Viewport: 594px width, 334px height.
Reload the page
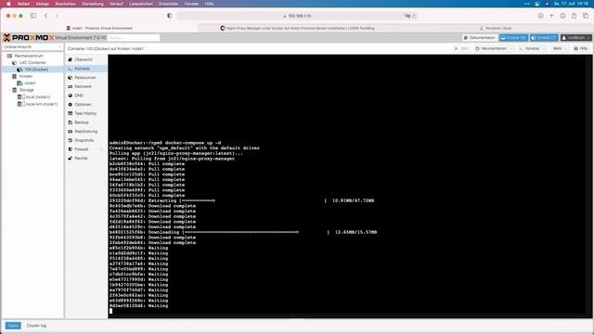[x=414, y=16]
